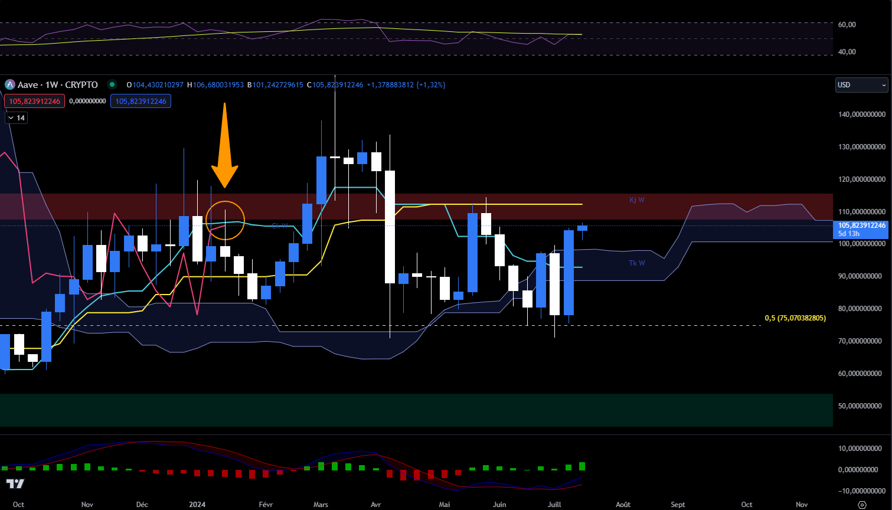Screen dimensions: 892x510
Task: Click the Tk W text label
Action: pyautogui.click(x=636, y=263)
